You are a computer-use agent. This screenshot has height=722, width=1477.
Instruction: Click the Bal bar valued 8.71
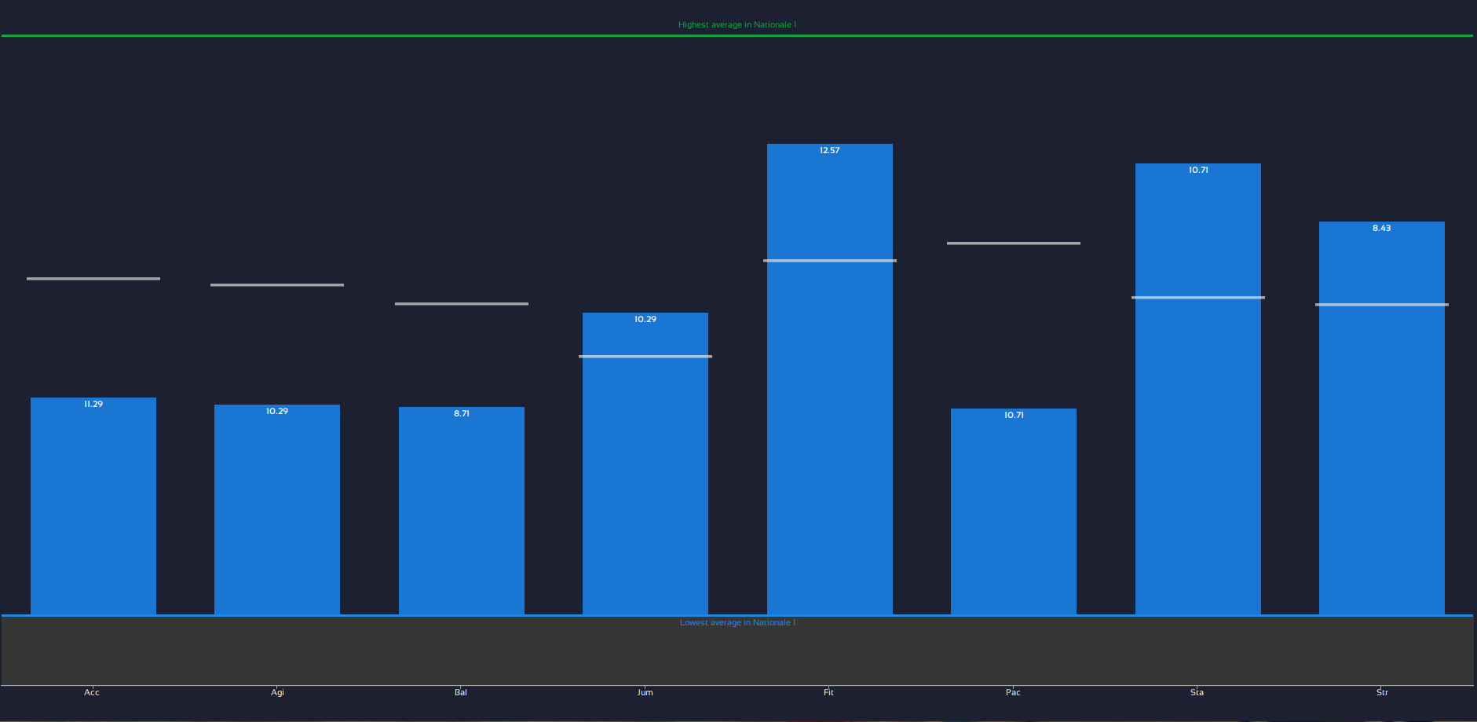click(462, 511)
